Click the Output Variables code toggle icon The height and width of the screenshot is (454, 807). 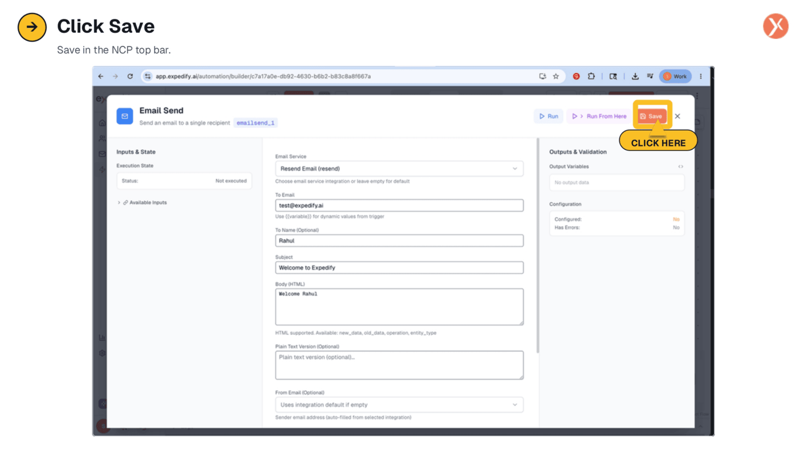tap(680, 166)
